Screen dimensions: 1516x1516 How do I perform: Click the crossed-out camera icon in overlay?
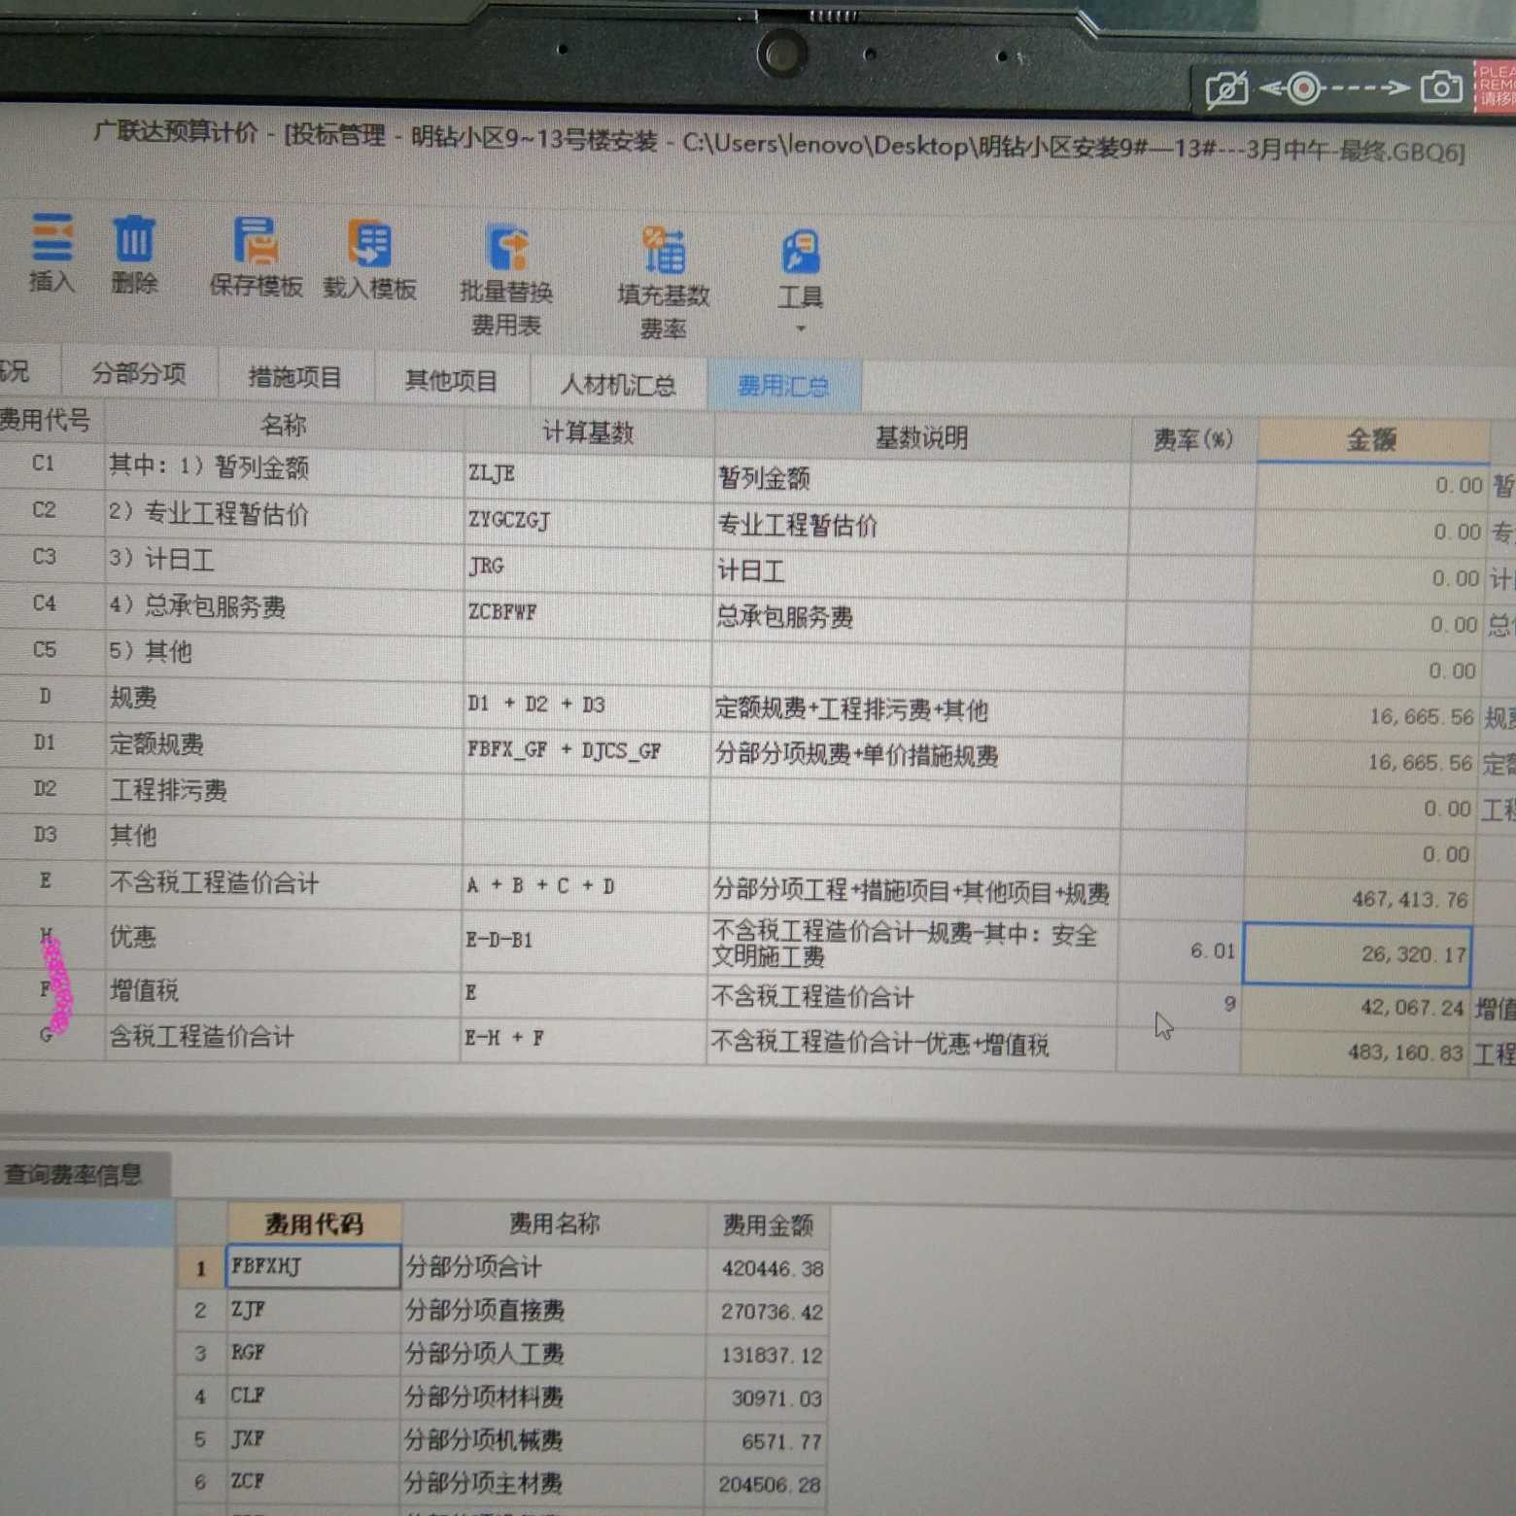point(1225,90)
